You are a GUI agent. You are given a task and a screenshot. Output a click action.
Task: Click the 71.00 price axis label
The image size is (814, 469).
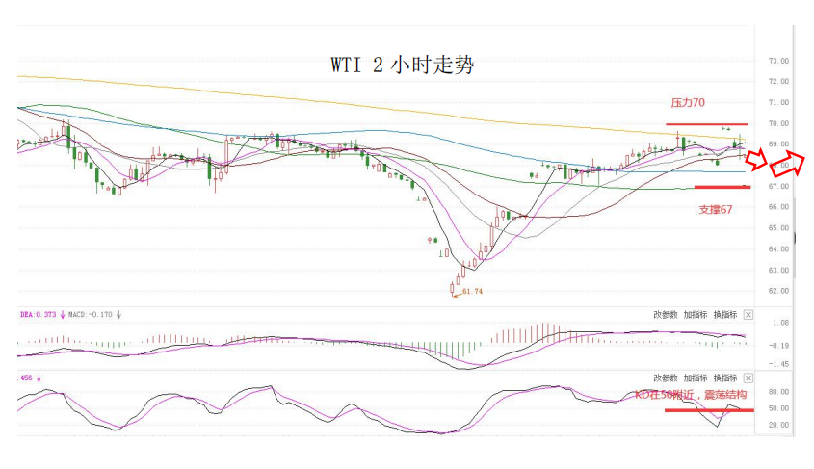(x=778, y=102)
